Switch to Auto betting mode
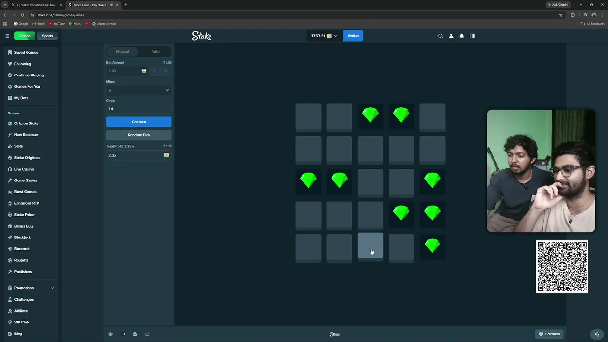Image resolution: width=608 pixels, height=342 pixels. tap(155, 51)
